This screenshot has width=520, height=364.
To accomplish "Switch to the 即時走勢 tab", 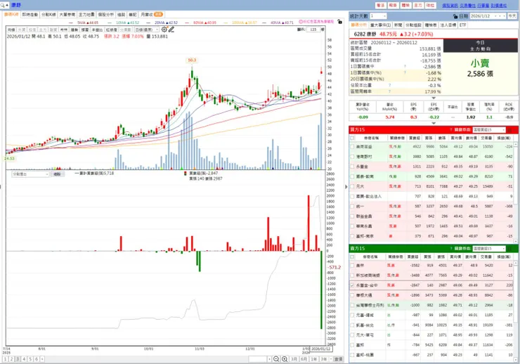I will [x=30, y=15].
